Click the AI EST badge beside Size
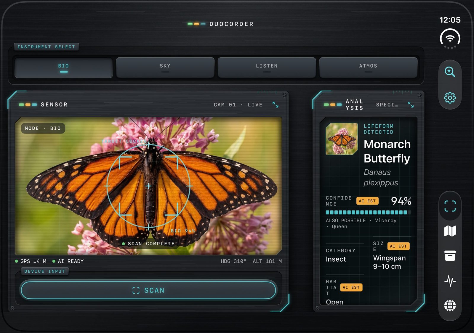474x333 pixels. pyautogui.click(x=398, y=246)
